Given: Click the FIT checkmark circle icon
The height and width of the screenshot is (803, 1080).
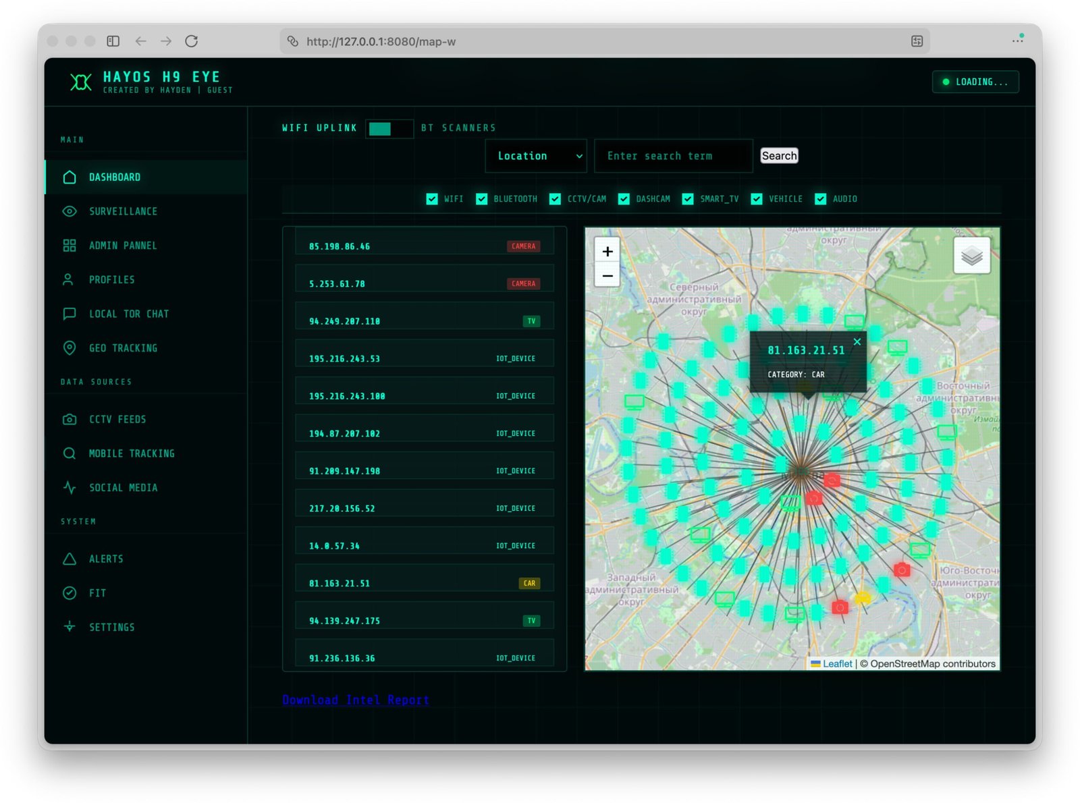Looking at the screenshot, I should [x=70, y=593].
